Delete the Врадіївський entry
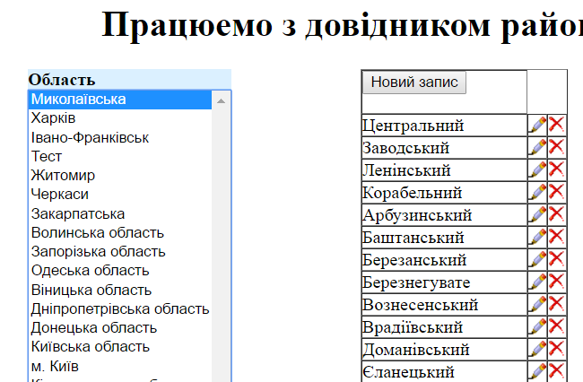 click(556, 326)
